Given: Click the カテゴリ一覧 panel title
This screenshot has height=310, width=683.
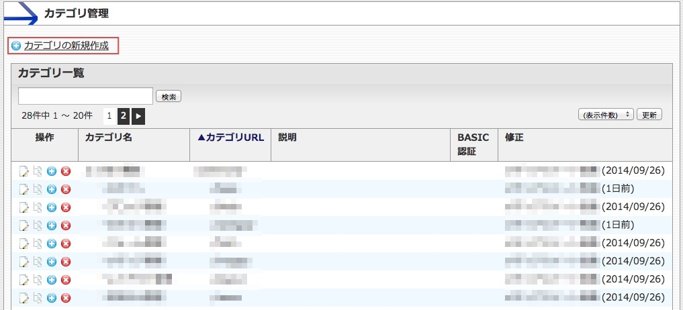Looking at the screenshot, I should 51,73.
